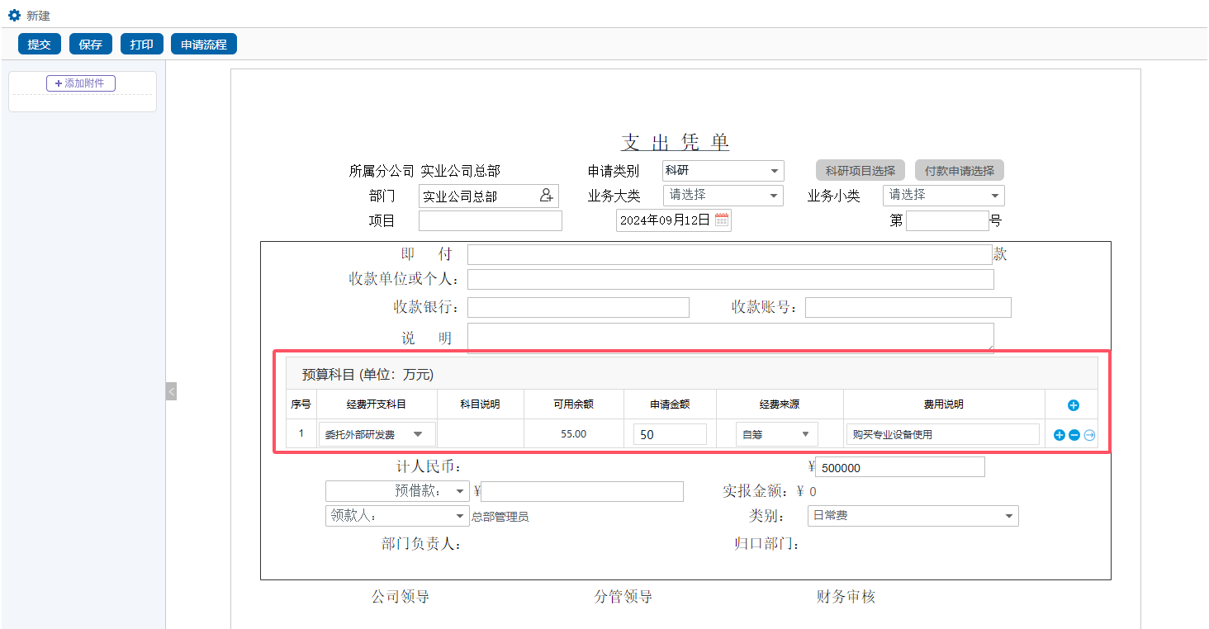1209x629 pixels.
Task: Collapse the left attachment panel arrow
Action: click(x=171, y=391)
